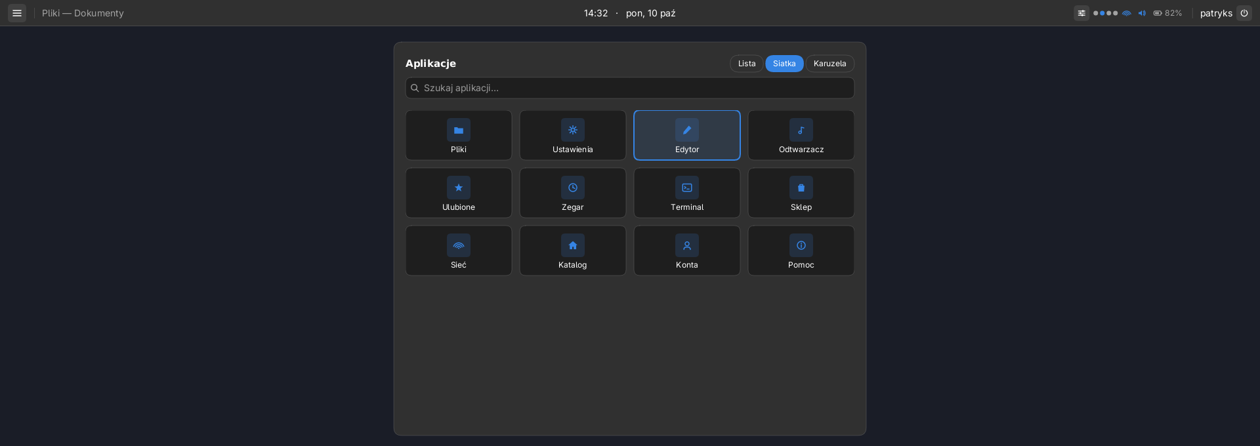Focus the Szukaj aplikacji search field
This screenshot has height=446, width=1260.
630,88
